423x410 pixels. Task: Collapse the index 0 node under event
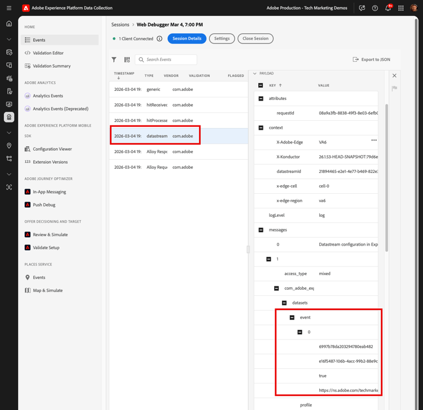[x=299, y=332]
